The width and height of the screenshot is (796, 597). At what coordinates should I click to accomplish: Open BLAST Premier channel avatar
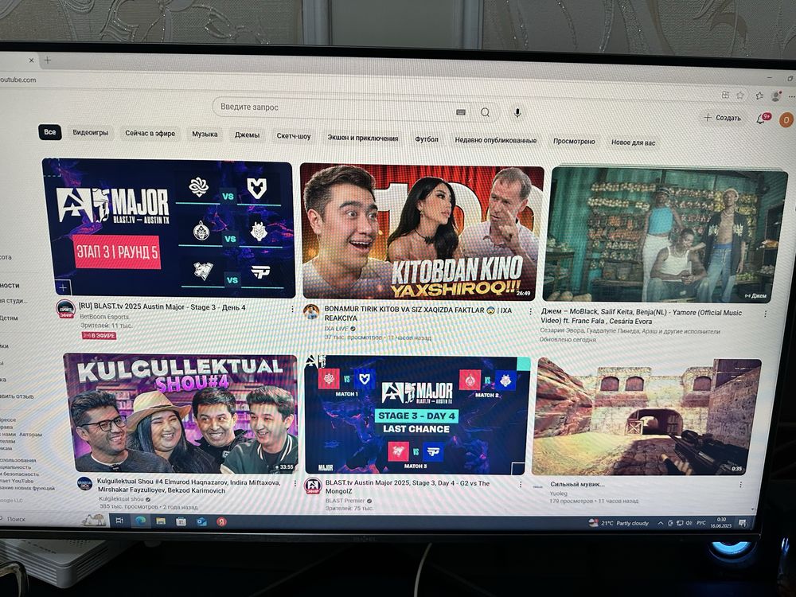pyautogui.click(x=313, y=486)
